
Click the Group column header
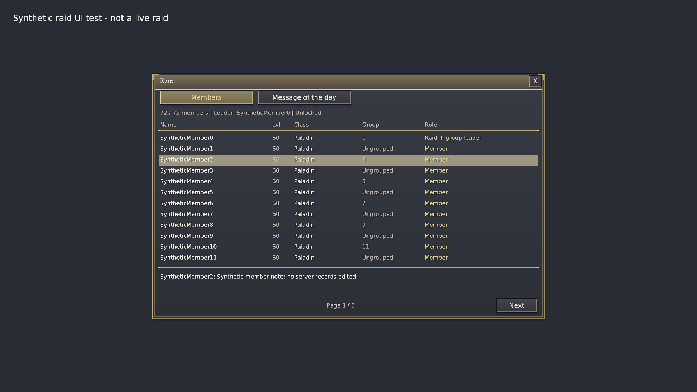(371, 125)
